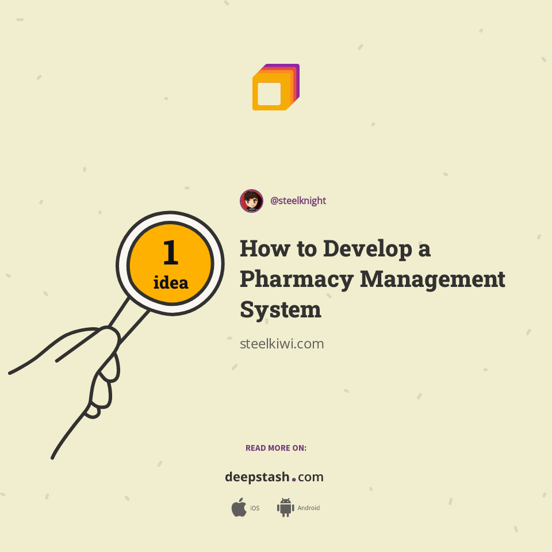Click the orange stacked-cards app icon
The image size is (552, 552).
[275, 86]
